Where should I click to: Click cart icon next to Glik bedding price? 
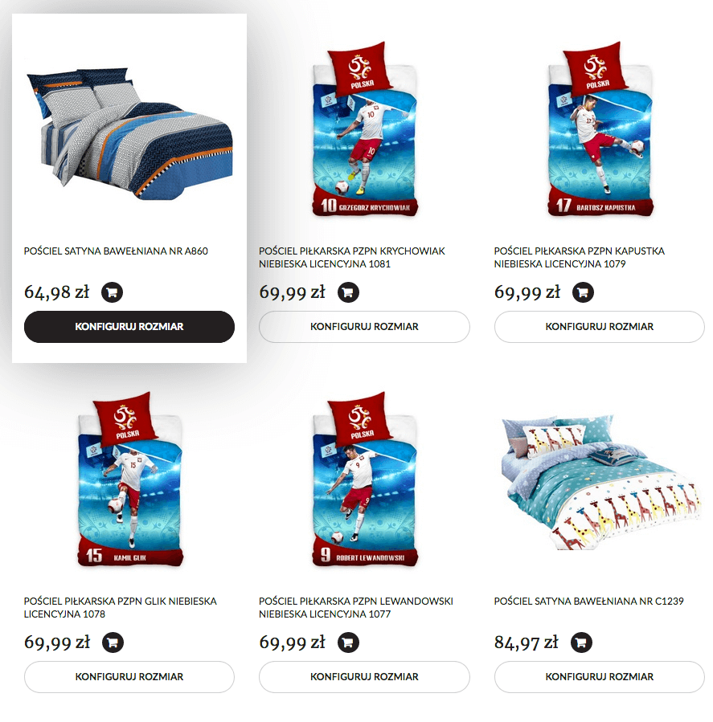[113, 642]
